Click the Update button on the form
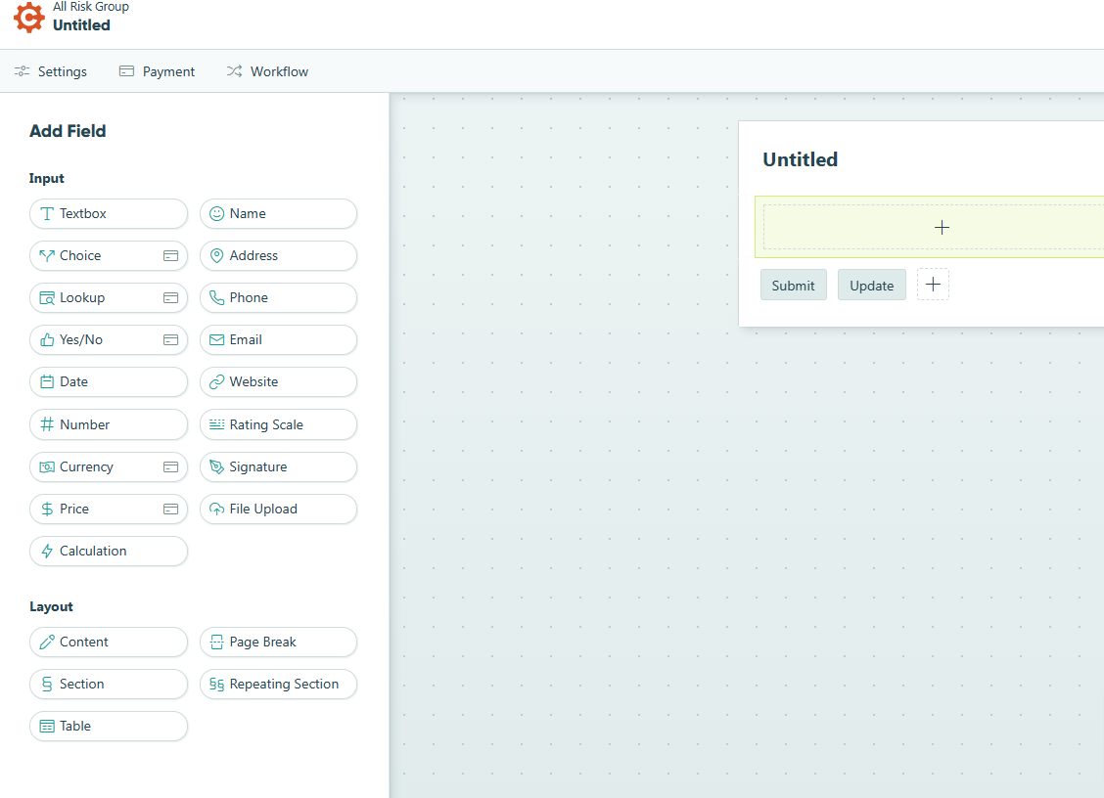This screenshot has width=1104, height=798. (872, 285)
